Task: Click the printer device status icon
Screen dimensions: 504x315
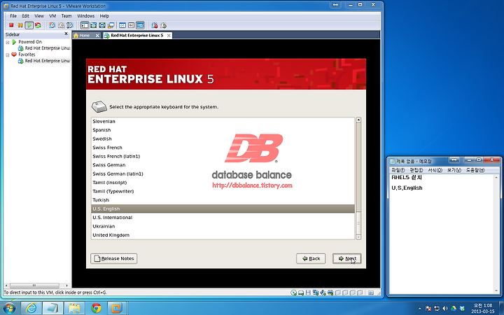Action: (330, 293)
